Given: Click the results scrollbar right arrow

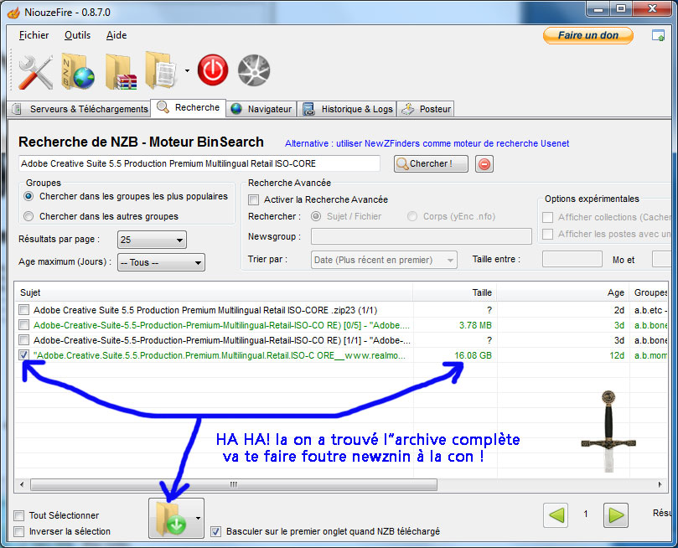Looking at the screenshot, I should [660, 484].
